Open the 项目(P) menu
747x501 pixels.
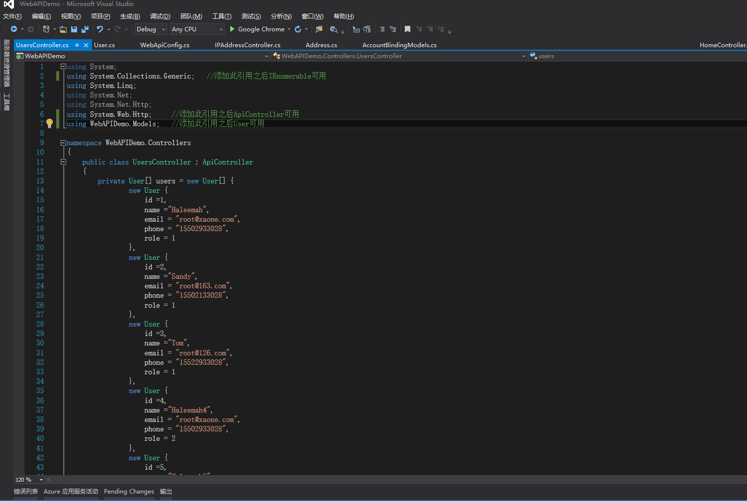point(100,16)
